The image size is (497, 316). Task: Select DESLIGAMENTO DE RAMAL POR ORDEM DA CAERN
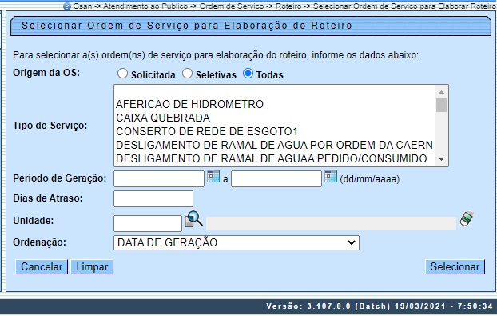point(275,145)
